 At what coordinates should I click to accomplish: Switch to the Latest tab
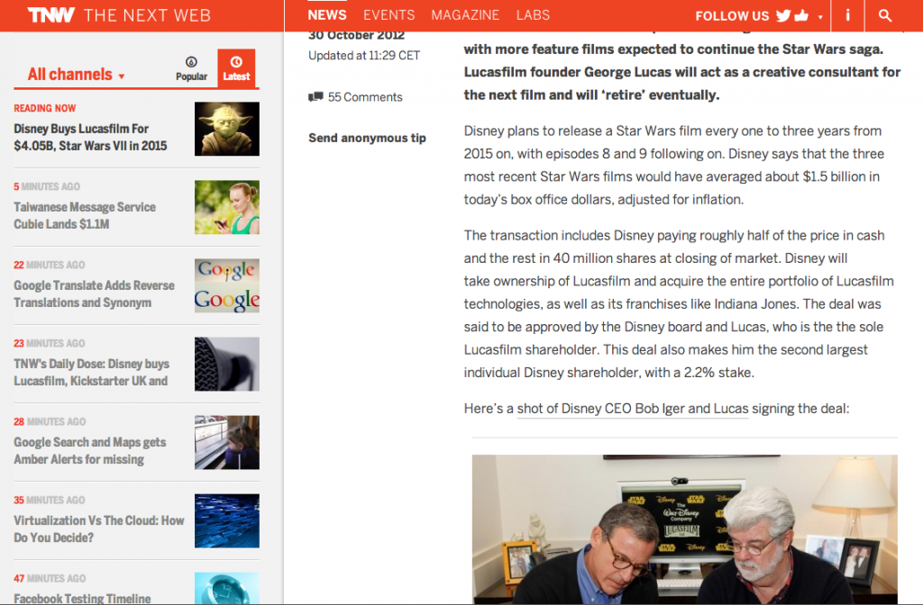coord(236,69)
